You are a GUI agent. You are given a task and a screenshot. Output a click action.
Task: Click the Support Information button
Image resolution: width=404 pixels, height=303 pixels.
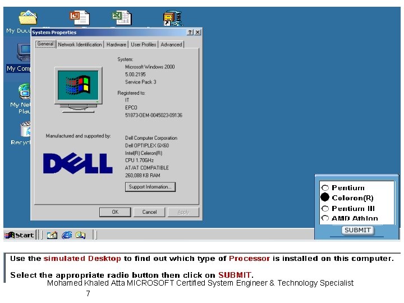click(x=150, y=187)
